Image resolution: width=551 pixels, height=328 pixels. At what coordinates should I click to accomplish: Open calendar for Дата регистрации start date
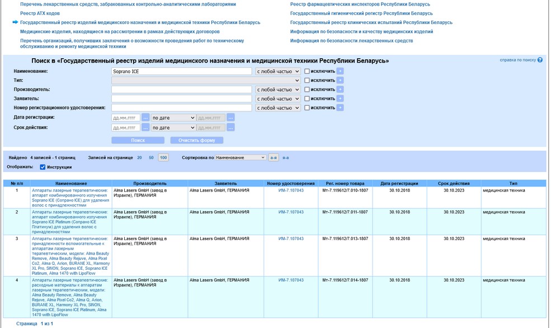pyautogui.click(x=145, y=118)
